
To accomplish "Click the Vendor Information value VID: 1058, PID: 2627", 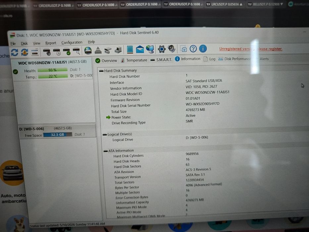I will (201, 87).
